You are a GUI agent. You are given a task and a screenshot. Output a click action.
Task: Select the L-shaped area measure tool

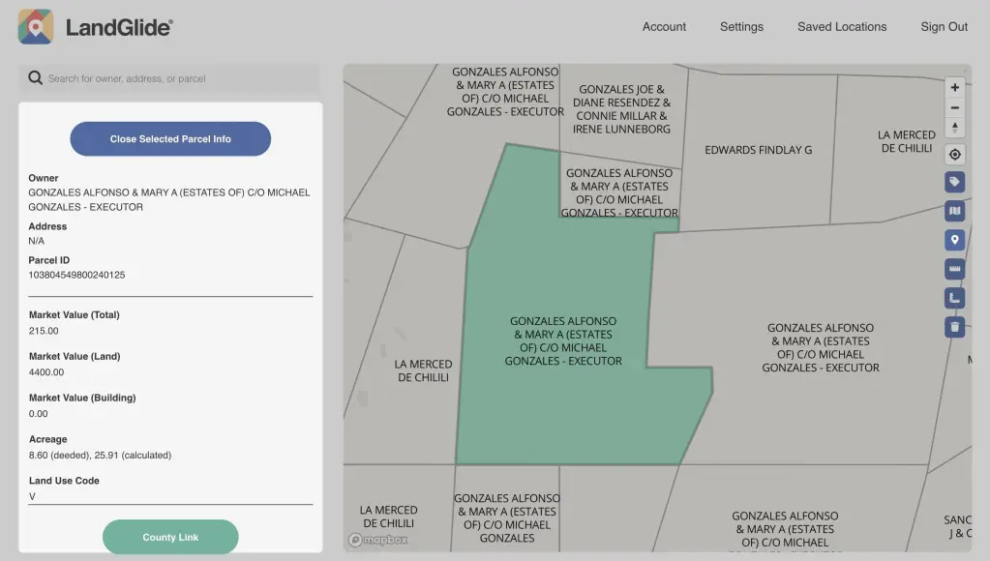point(954,298)
